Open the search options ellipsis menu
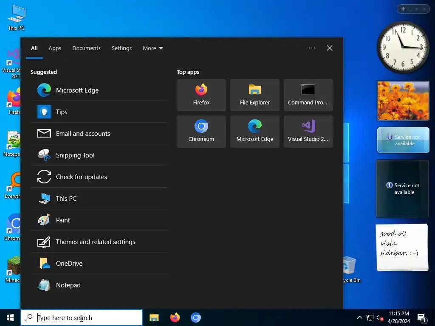Screen dimensions: 435x326 312,48
